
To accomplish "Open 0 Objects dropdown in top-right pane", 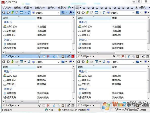I will point(93,56).
